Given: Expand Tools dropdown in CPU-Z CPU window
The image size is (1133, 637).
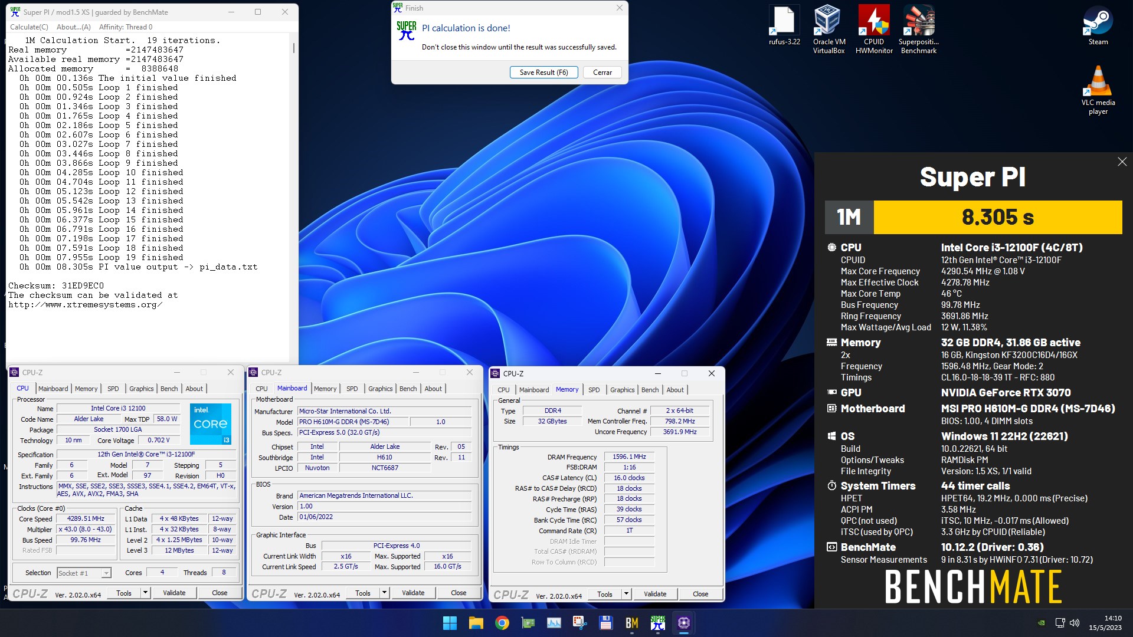Looking at the screenshot, I should point(145,593).
